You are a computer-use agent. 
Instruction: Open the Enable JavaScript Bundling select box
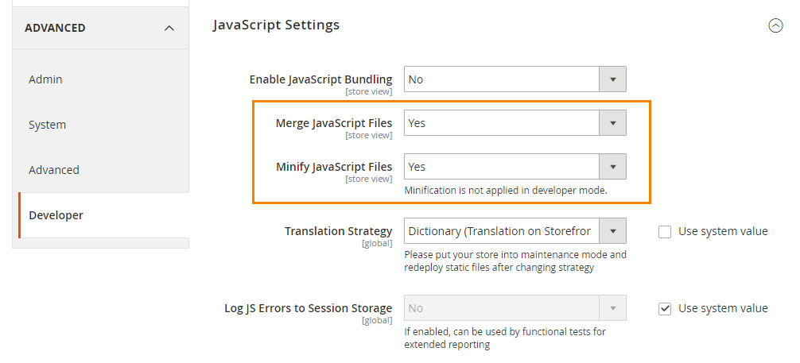coord(502,79)
